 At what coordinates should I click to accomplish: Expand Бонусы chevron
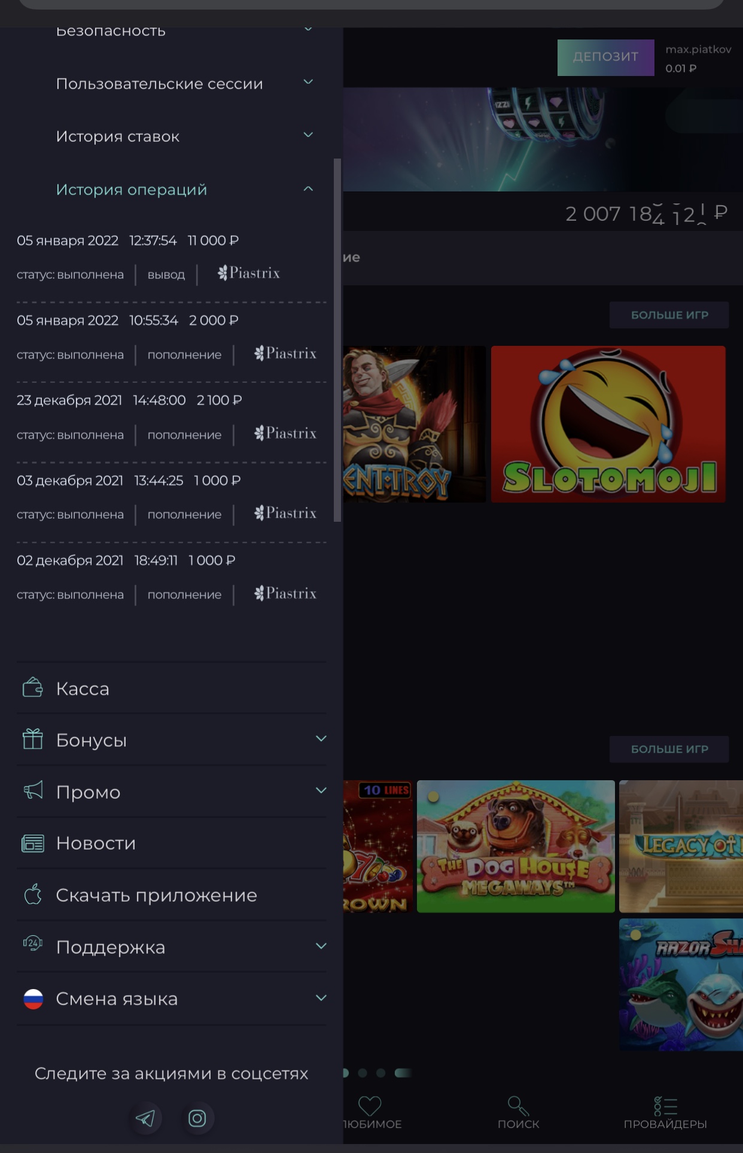coord(321,738)
